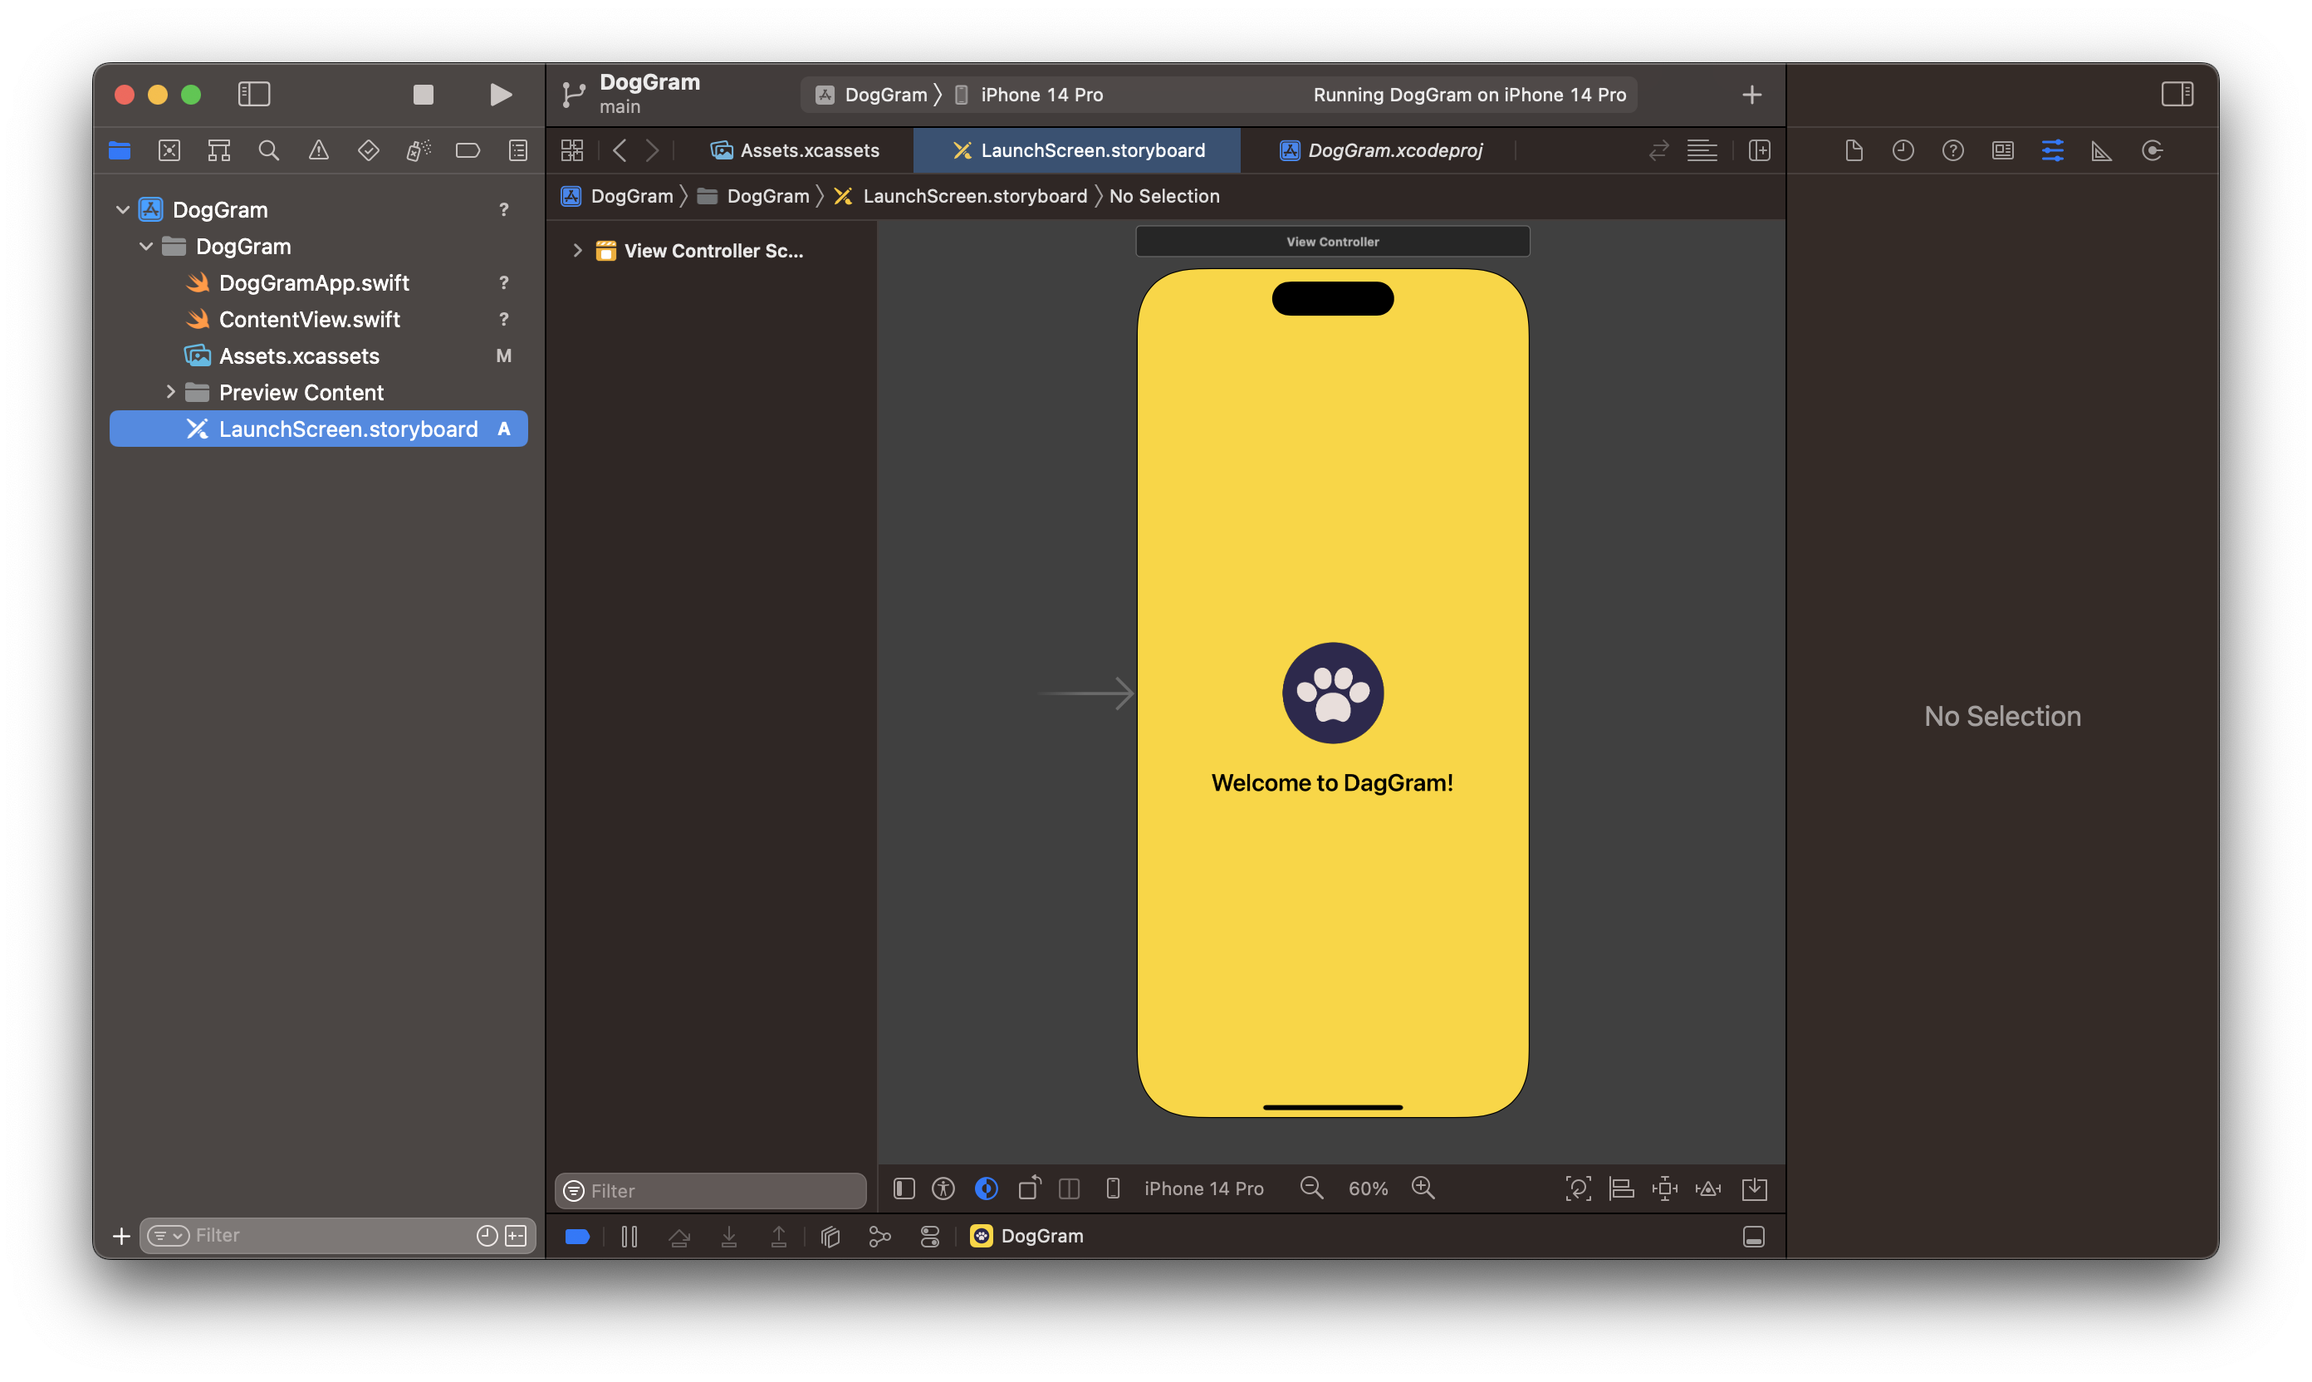
Task: Click the navigator Filter field
Action: tap(337, 1235)
